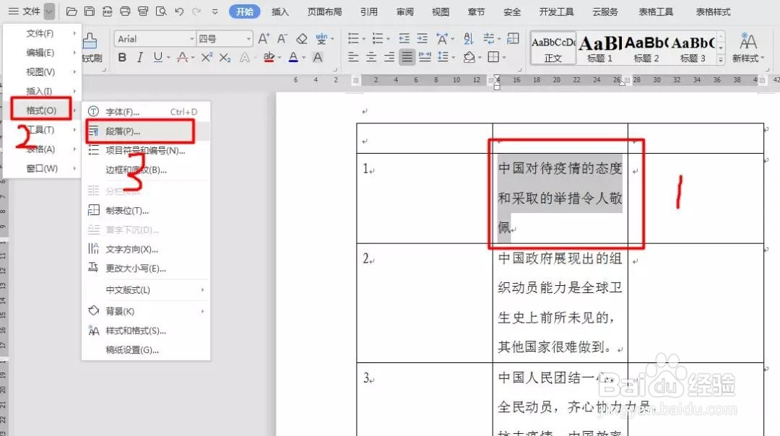The width and height of the screenshot is (780, 436).
Task: Toggle Subscript formatting
Action: (x=225, y=58)
